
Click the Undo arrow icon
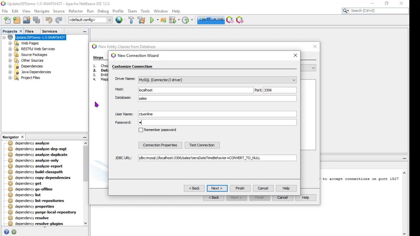(49, 20)
